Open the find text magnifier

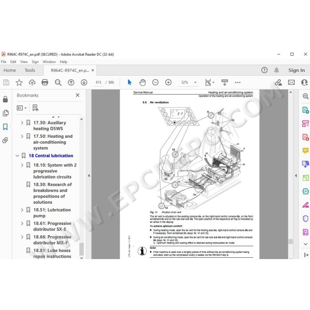(x=58, y=82)
